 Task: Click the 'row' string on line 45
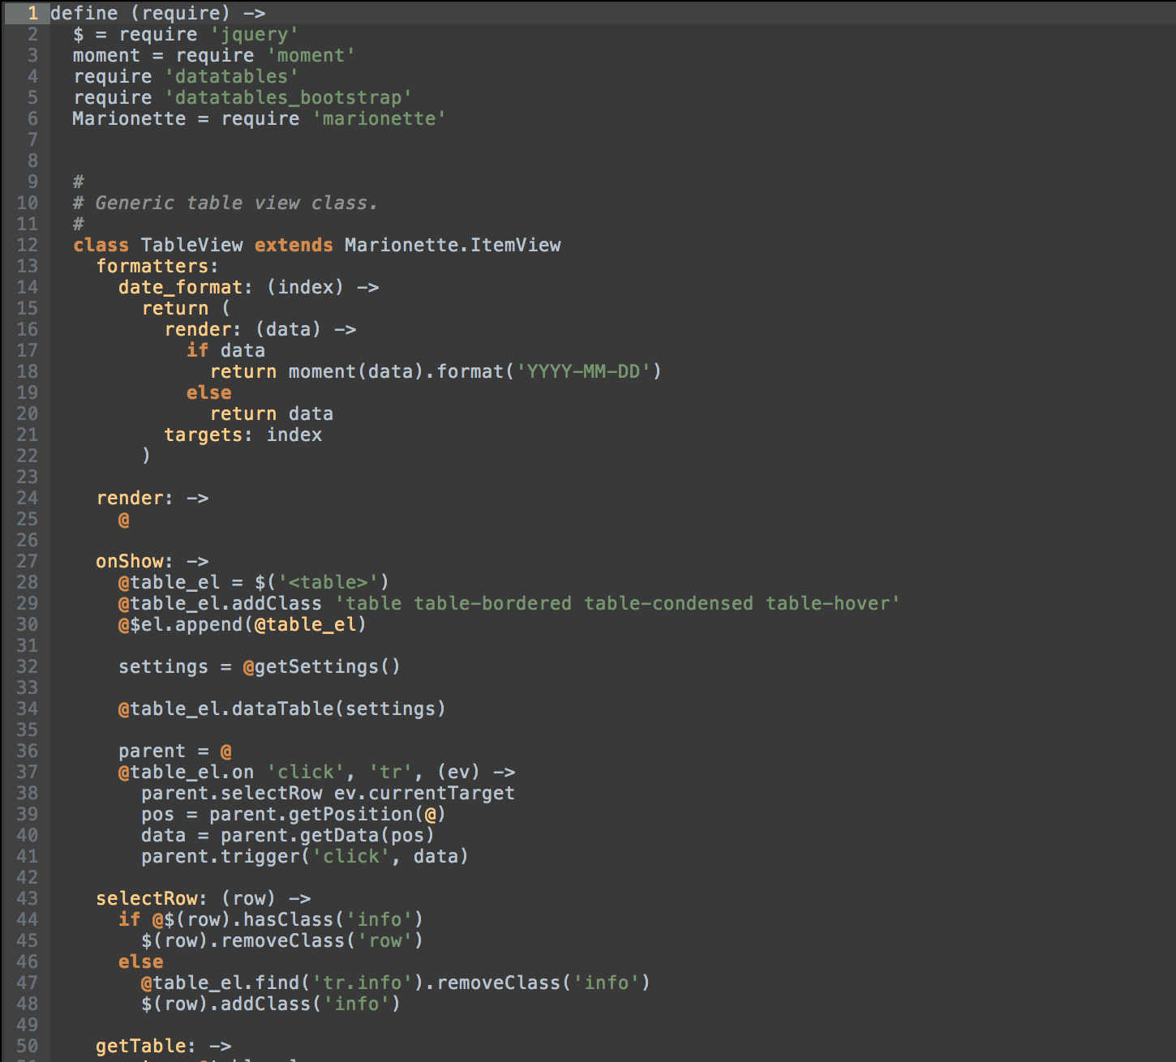384,940
